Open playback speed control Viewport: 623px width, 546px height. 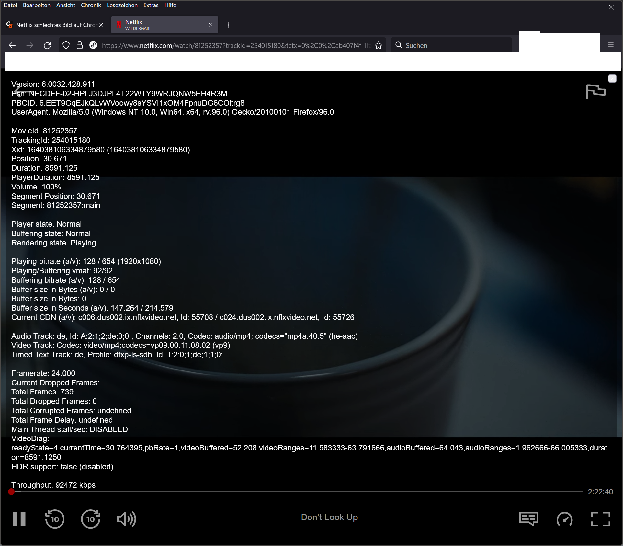564,519
